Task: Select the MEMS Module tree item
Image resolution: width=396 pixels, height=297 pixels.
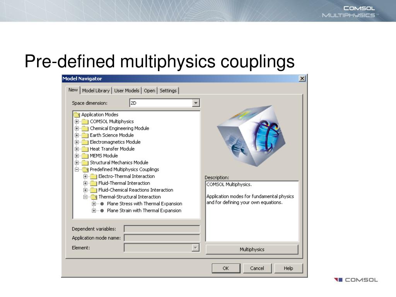Action: 104,156
